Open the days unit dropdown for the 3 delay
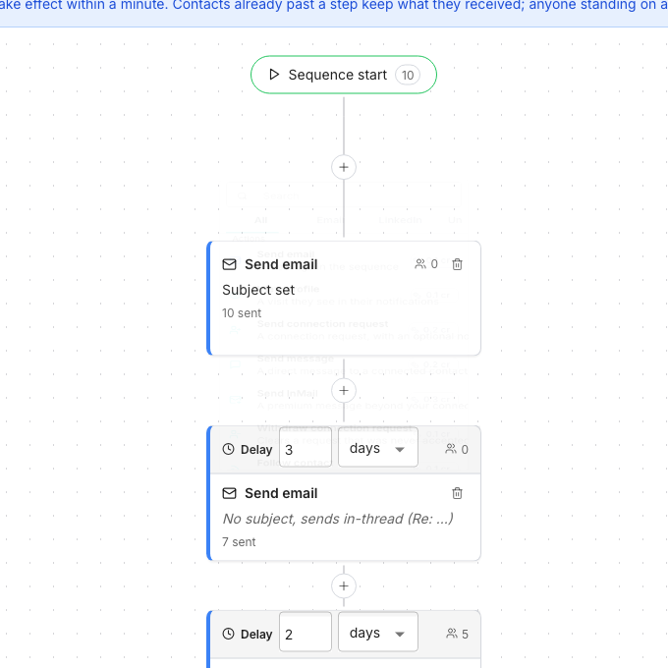The height and width of the screenshot is (668, 668). [x=378, y=449]
